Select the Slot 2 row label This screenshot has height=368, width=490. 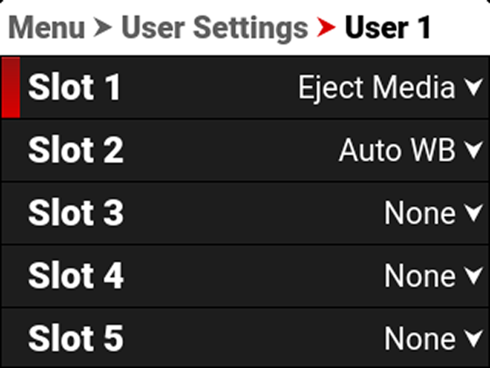click(76, 150)
